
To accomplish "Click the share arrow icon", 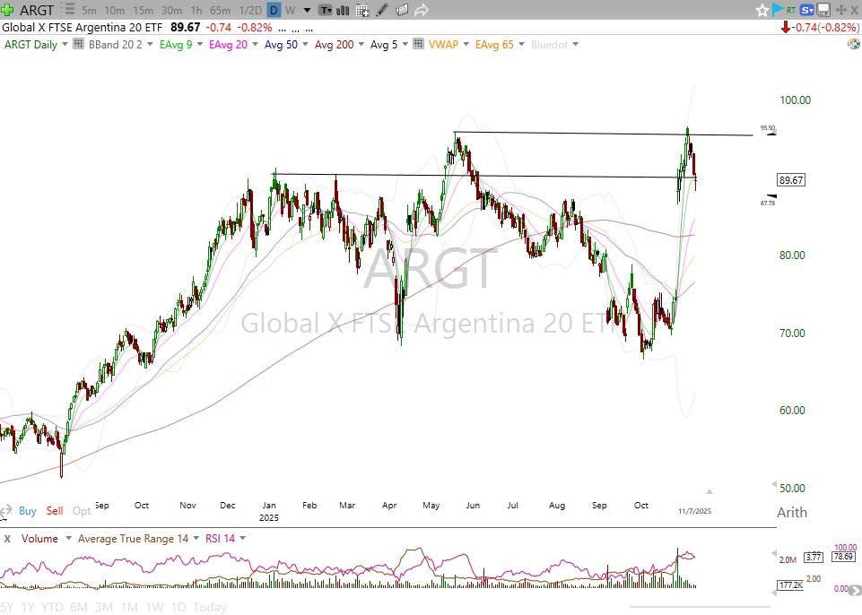I will [x=421, y=10].
